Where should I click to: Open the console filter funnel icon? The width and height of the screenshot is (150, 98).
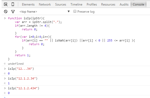coord(13,12)
